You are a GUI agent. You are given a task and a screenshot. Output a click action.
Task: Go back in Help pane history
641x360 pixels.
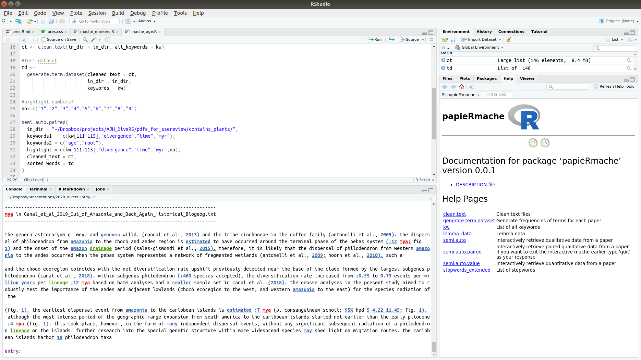(x=445, y=87)
